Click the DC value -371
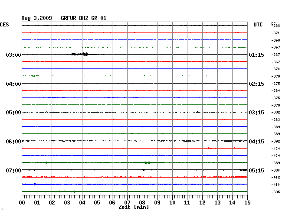The image size is (282, 214). 275,33
